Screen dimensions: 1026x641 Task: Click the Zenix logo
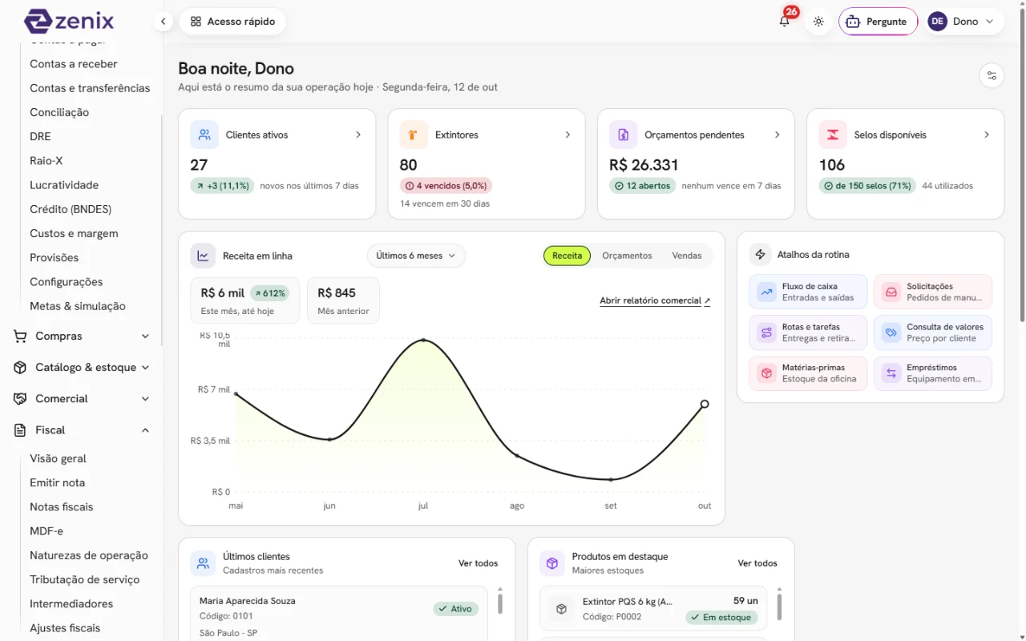69,22
